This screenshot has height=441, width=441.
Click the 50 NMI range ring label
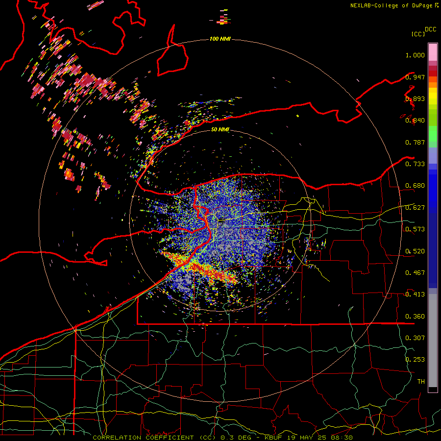[x=220, y=129]
